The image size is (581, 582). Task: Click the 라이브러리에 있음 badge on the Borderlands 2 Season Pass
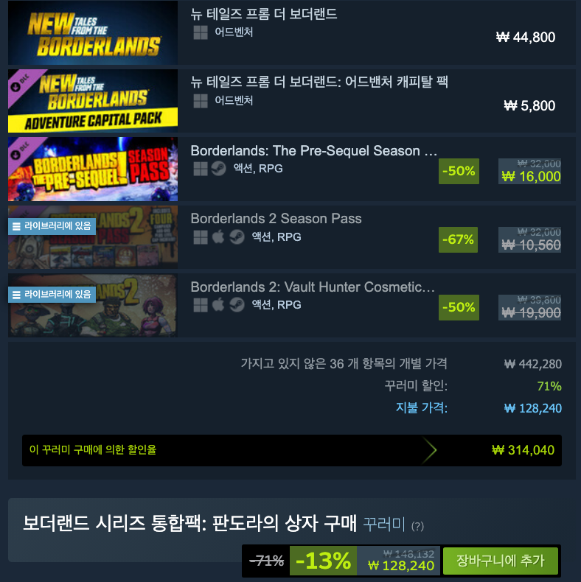point(52,226)
